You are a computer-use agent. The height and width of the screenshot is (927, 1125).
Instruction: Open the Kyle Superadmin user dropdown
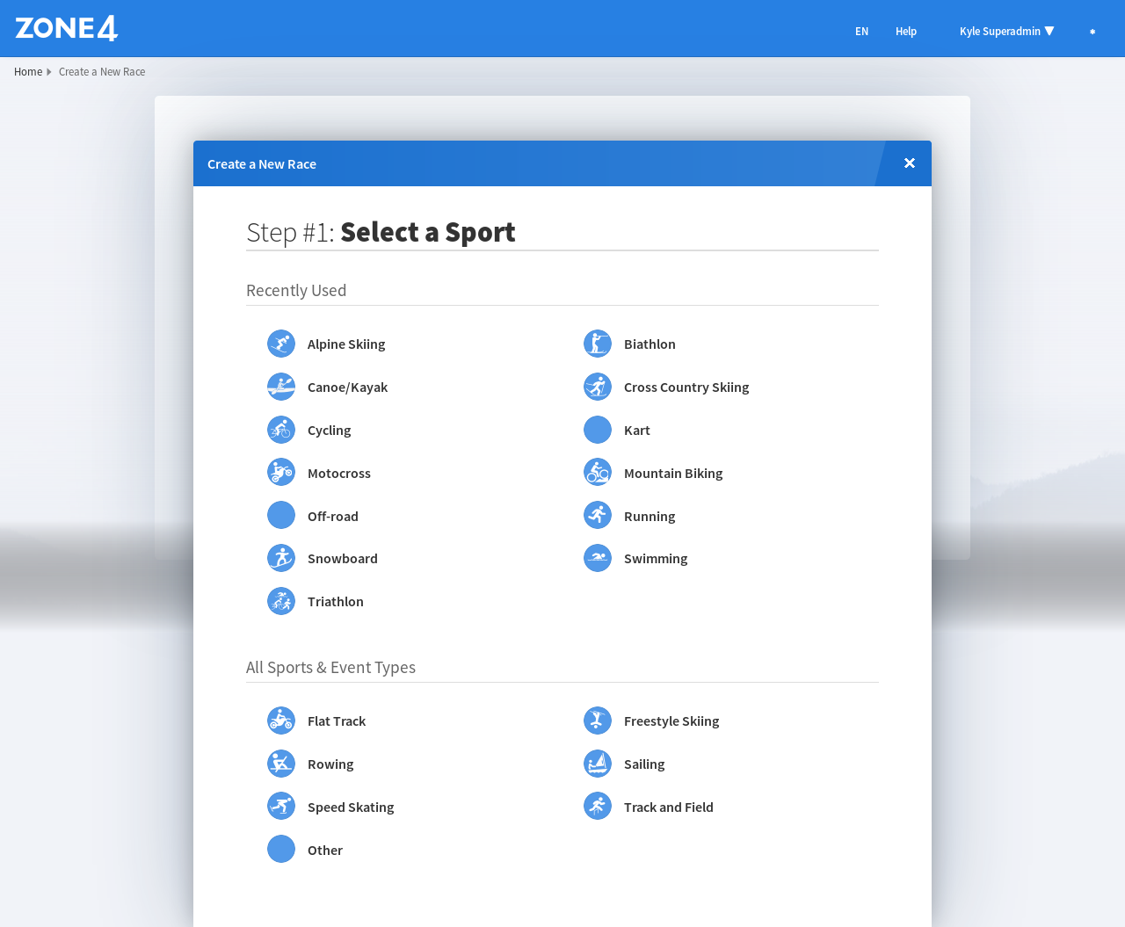[1006, 31]
